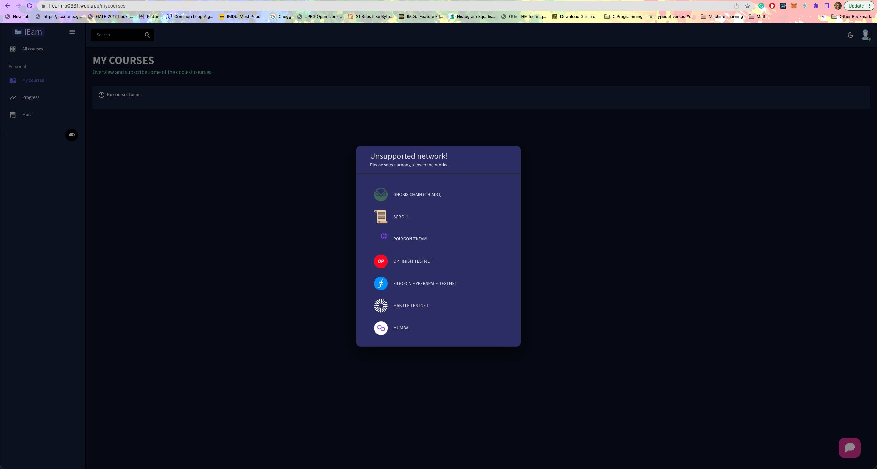Open the React DevTools extension icon
Image resolution: width=877 pixels, height=469 pixels.
(x=783, y=6)
